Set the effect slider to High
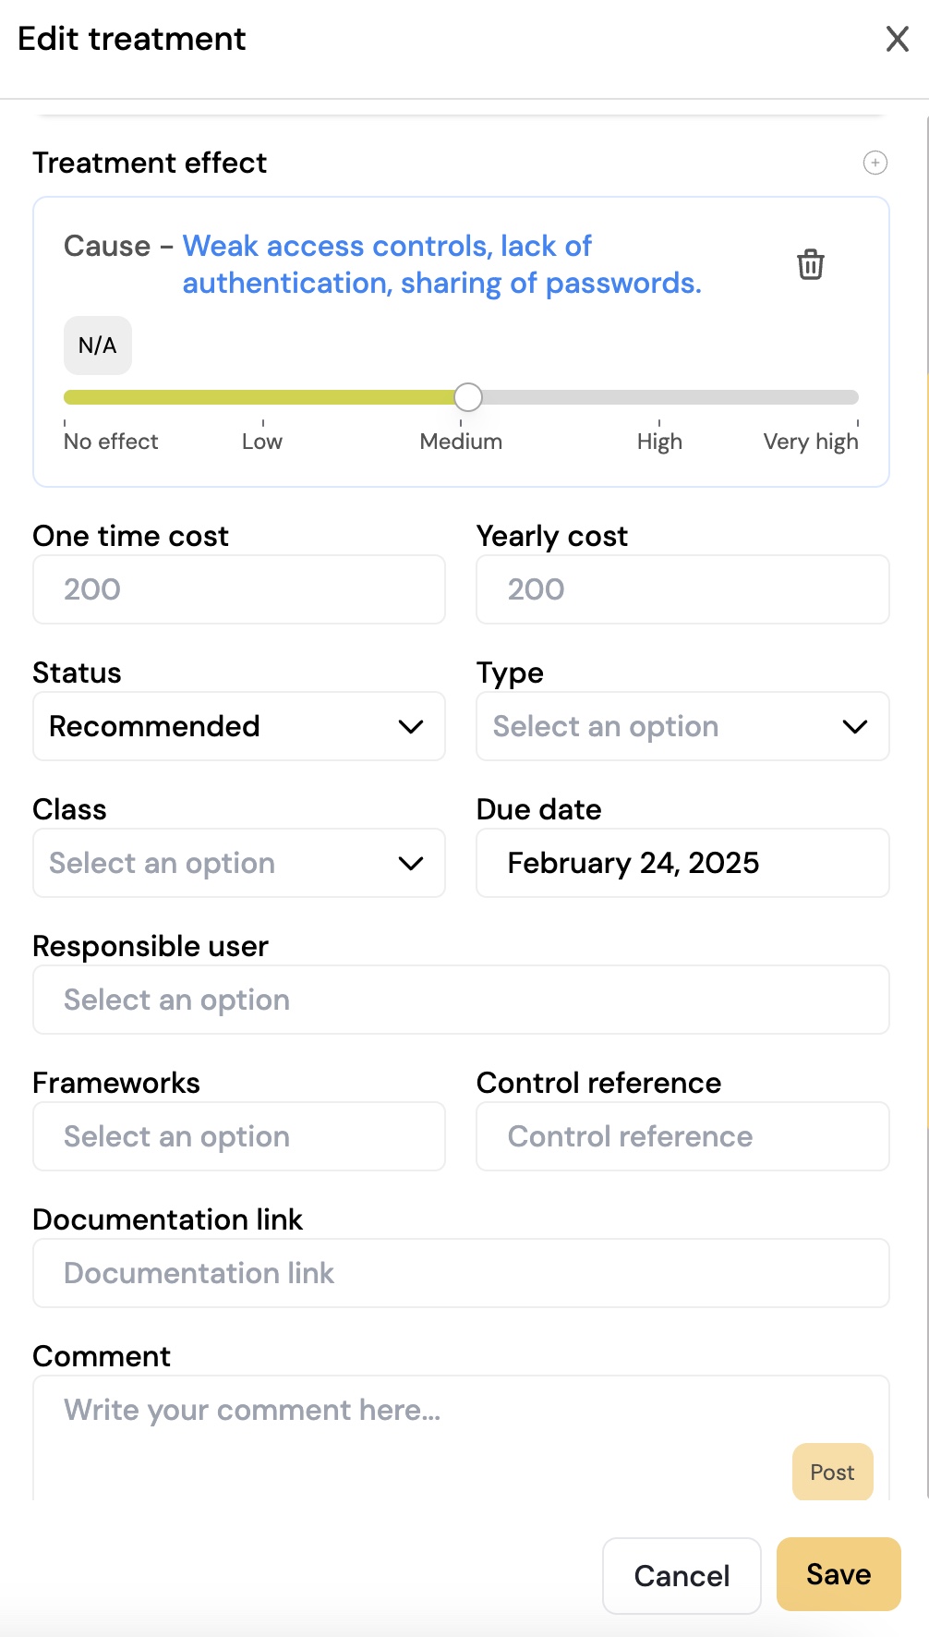 tap(659, 397)
